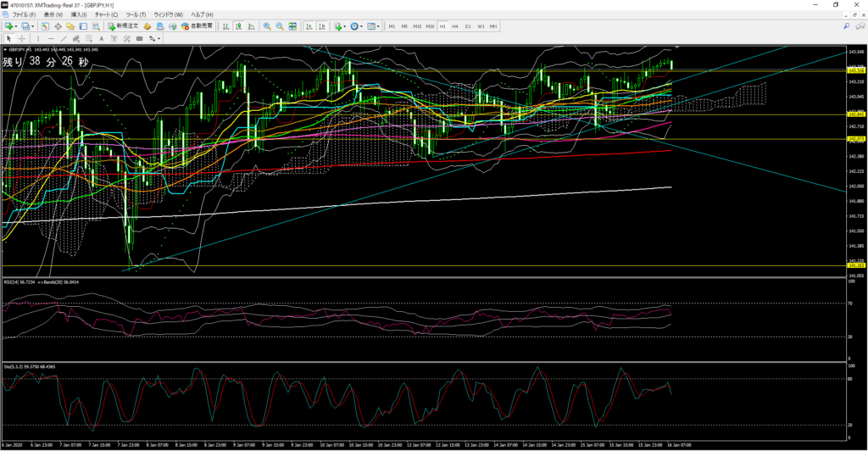
Task: Select the crosshair tool
Action: (22, 38)
